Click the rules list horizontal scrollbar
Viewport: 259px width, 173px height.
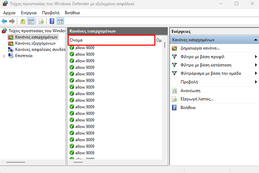click(78, 162)
